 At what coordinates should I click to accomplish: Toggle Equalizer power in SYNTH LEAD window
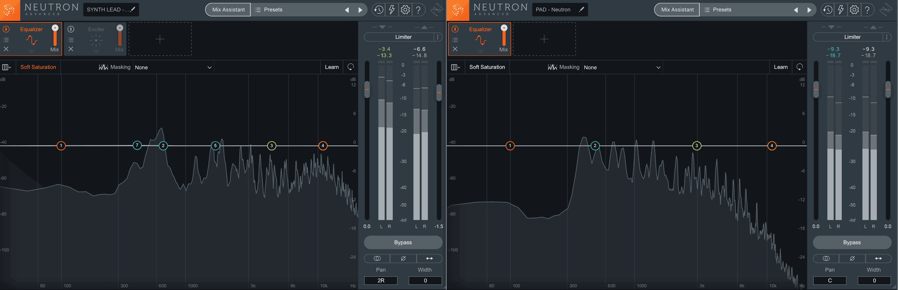[x=6, y=29]
